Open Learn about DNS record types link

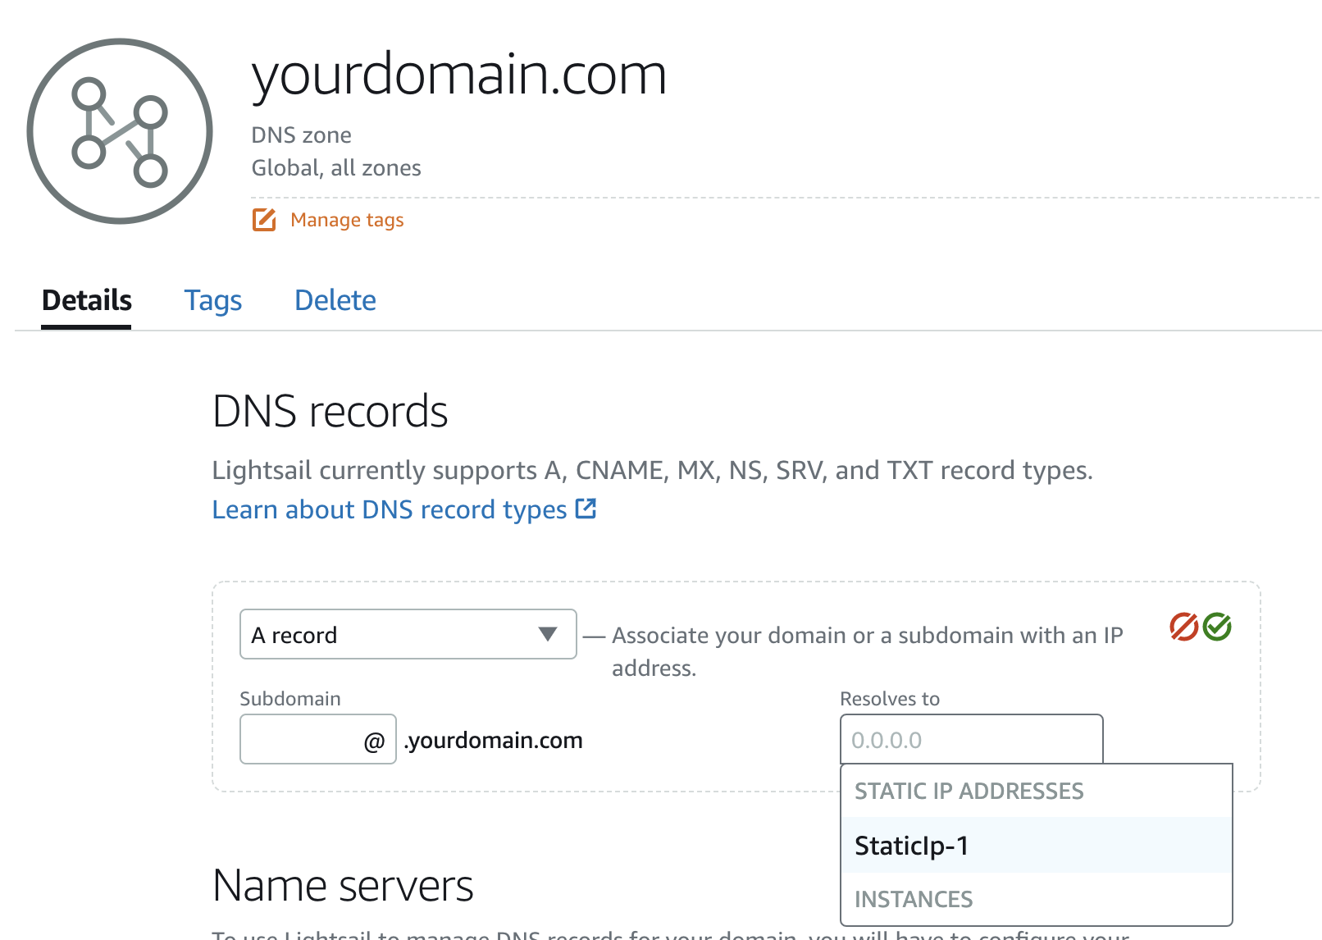pos(390,509)
